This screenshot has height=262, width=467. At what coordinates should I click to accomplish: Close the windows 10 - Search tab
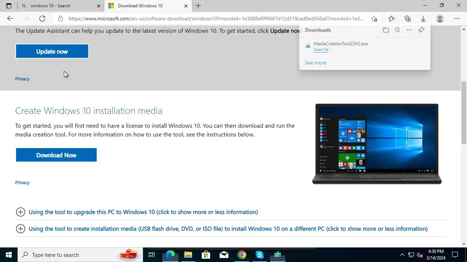[99, 6]
